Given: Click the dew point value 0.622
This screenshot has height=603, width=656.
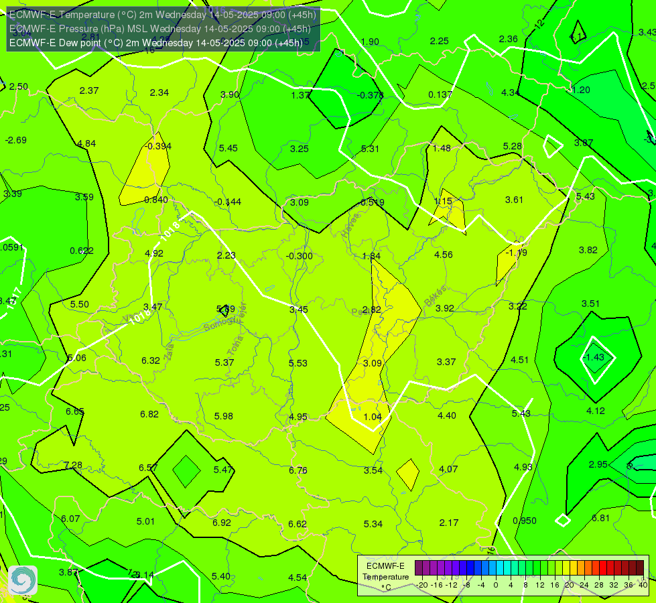Looking at the screenshot, I should tap(82, 251).
